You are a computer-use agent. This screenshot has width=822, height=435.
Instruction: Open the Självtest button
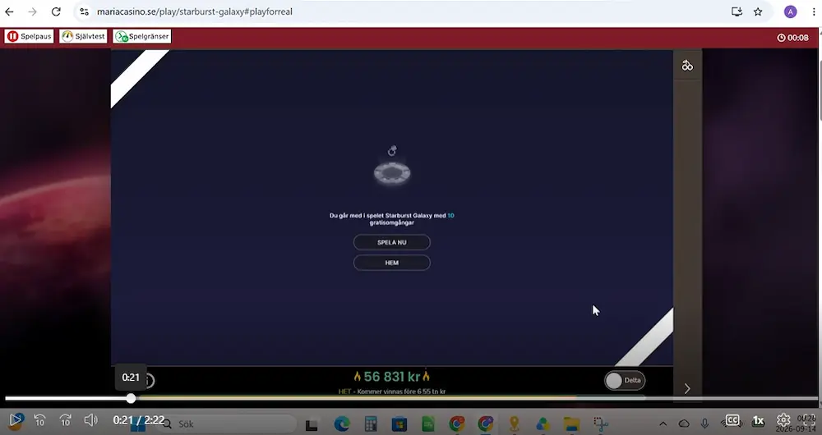(83, 37)
